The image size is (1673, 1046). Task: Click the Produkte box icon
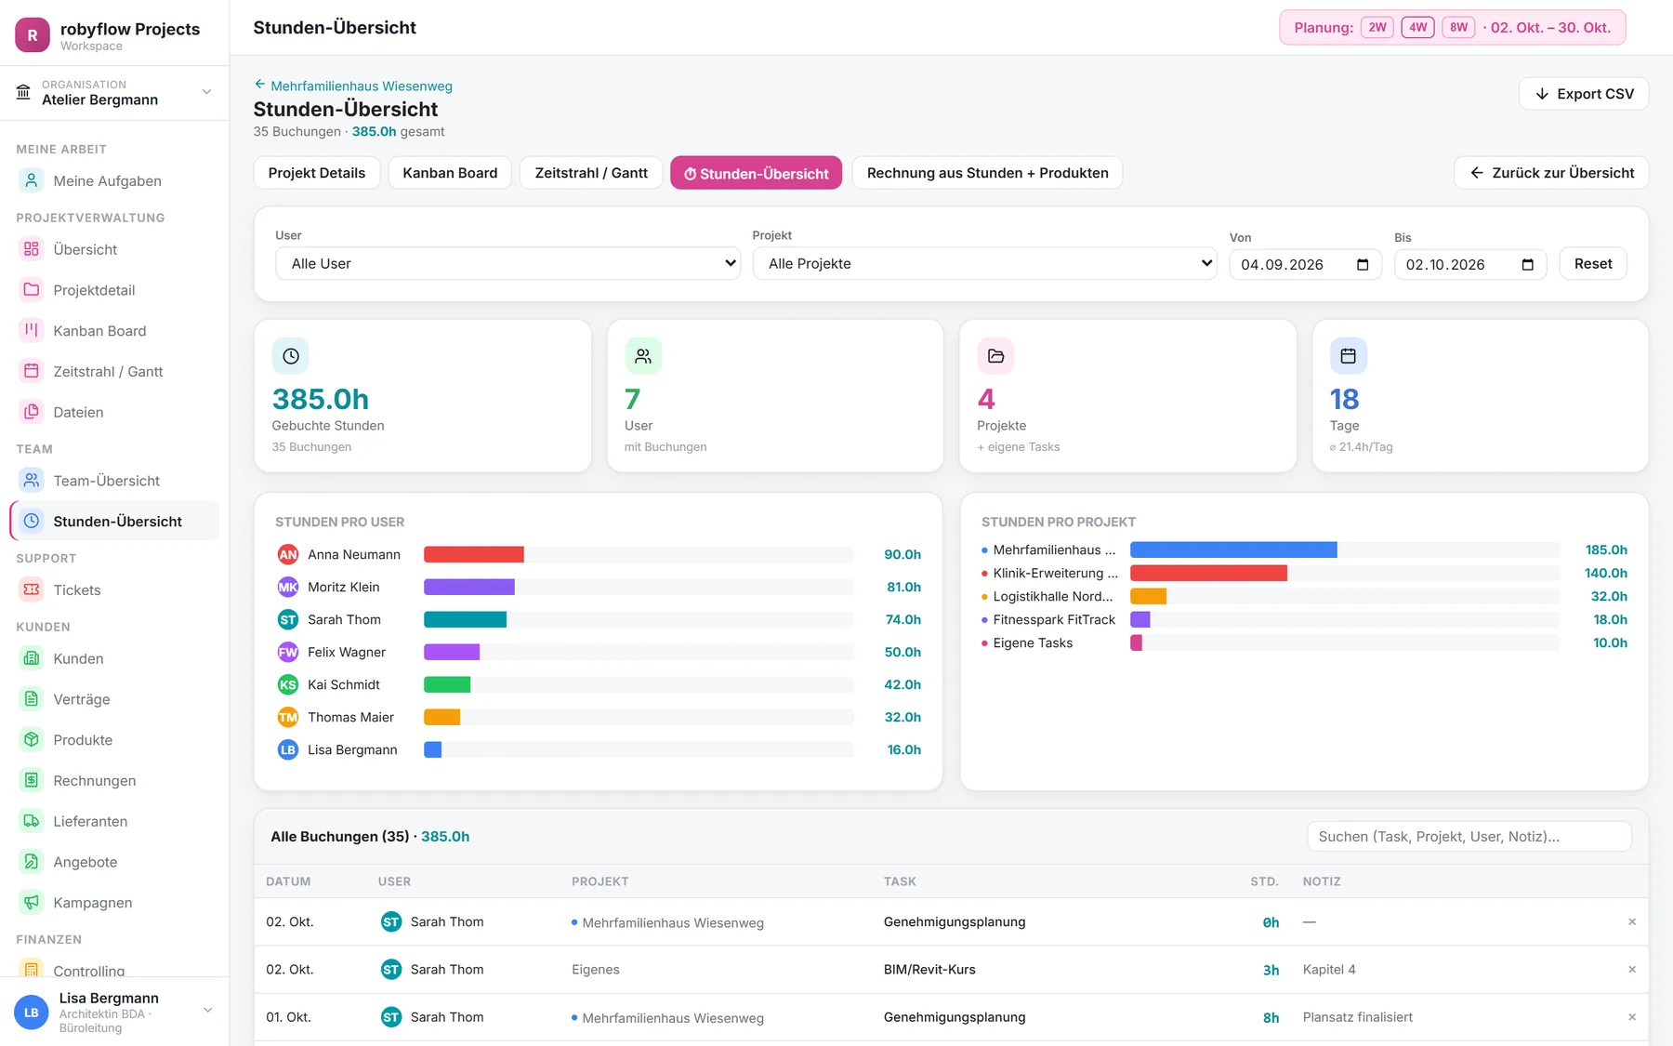point(32,739)
